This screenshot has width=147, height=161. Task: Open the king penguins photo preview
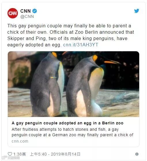tap(73, 84)
